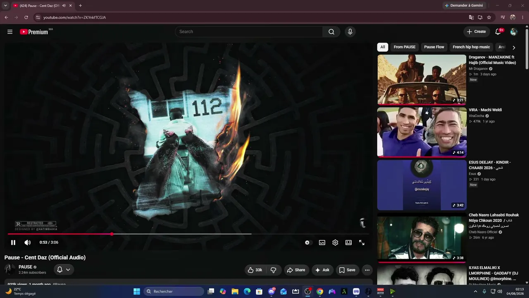Open Draganov MANZAKINE video thumbnail
Screen dimensions: 529x298
(422, 80)
